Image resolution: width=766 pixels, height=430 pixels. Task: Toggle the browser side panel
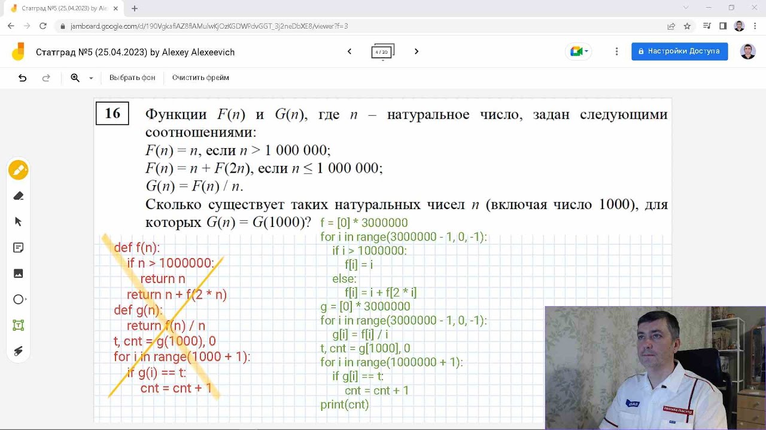point(723,26)
